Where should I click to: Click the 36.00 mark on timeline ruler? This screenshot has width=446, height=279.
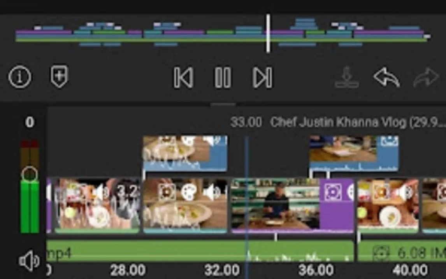(315, 270)
